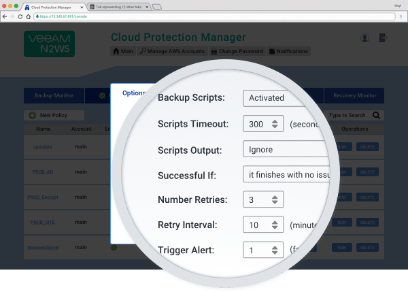Screen dimensions: 408x292
Task: Click the green plus New Policy icon
Action: pos(32,115)
